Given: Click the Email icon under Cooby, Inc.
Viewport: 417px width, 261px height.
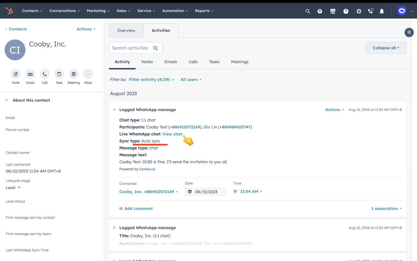Looking at the screenshot, I should pyautogui.click(x=30, y=74).
